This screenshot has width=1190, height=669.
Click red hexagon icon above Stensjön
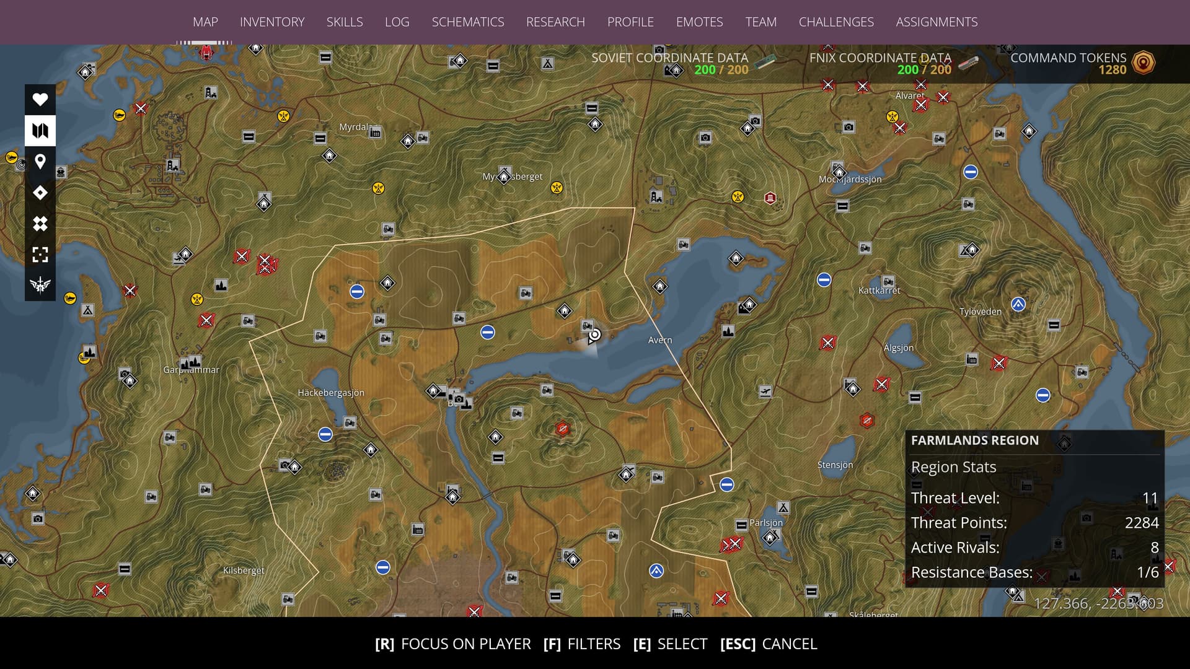pos(867,421)
